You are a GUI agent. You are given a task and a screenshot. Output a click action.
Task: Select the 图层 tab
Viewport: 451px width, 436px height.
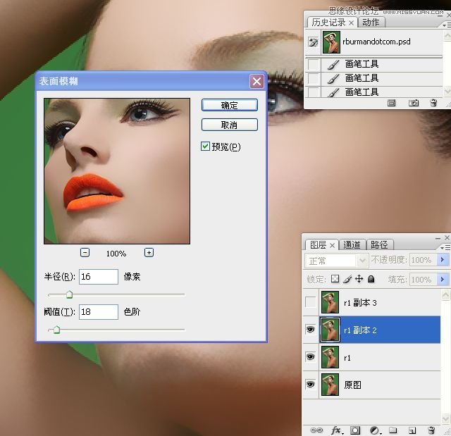(x=318, y=245)
